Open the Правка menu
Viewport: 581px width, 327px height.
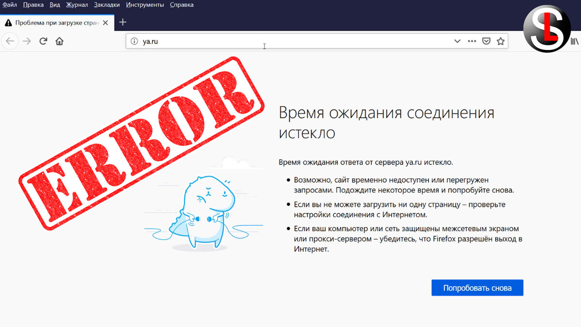point(33,5)
